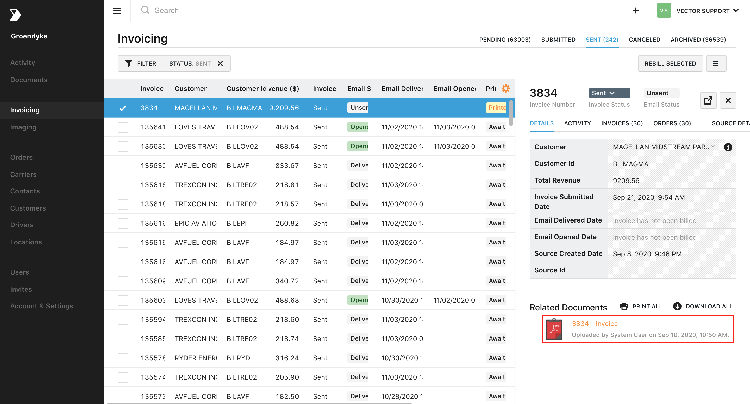This screenshot has height=404, width=750.
Task: Check the AVFUEL 340.72 row checkbox
Action: click(x=123, y=281)
